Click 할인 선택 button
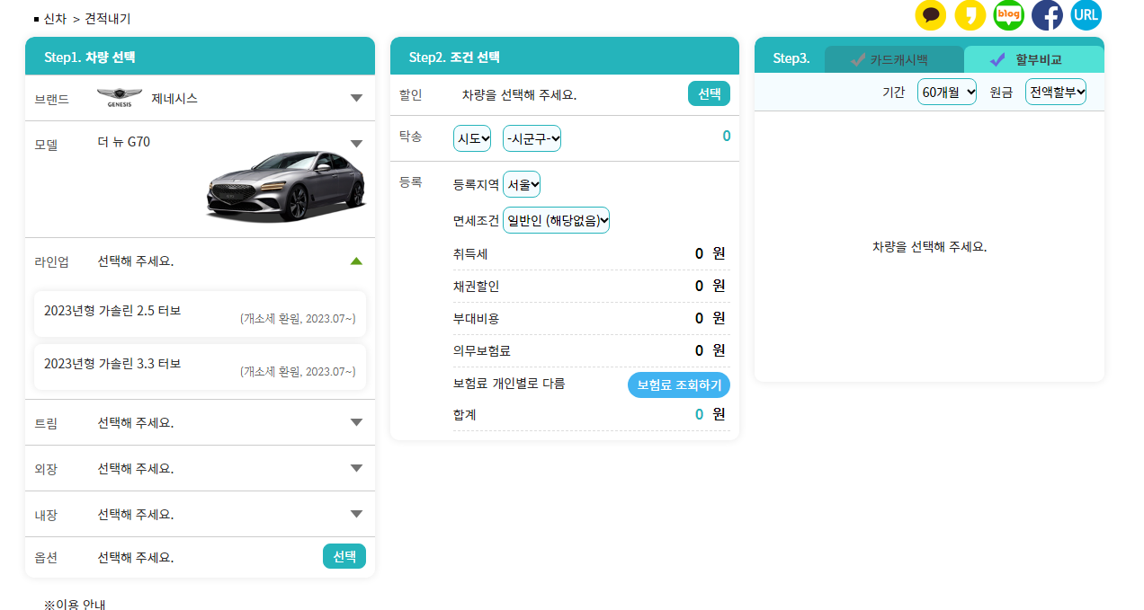The height and width of the screenshot is (610, 1144). [709, 93]
